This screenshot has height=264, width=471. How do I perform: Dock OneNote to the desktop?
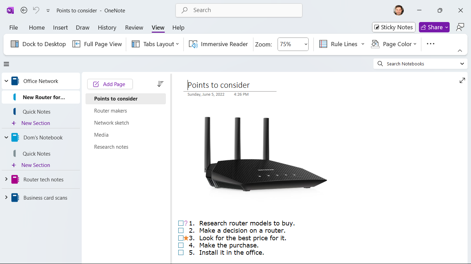(38, 44)
